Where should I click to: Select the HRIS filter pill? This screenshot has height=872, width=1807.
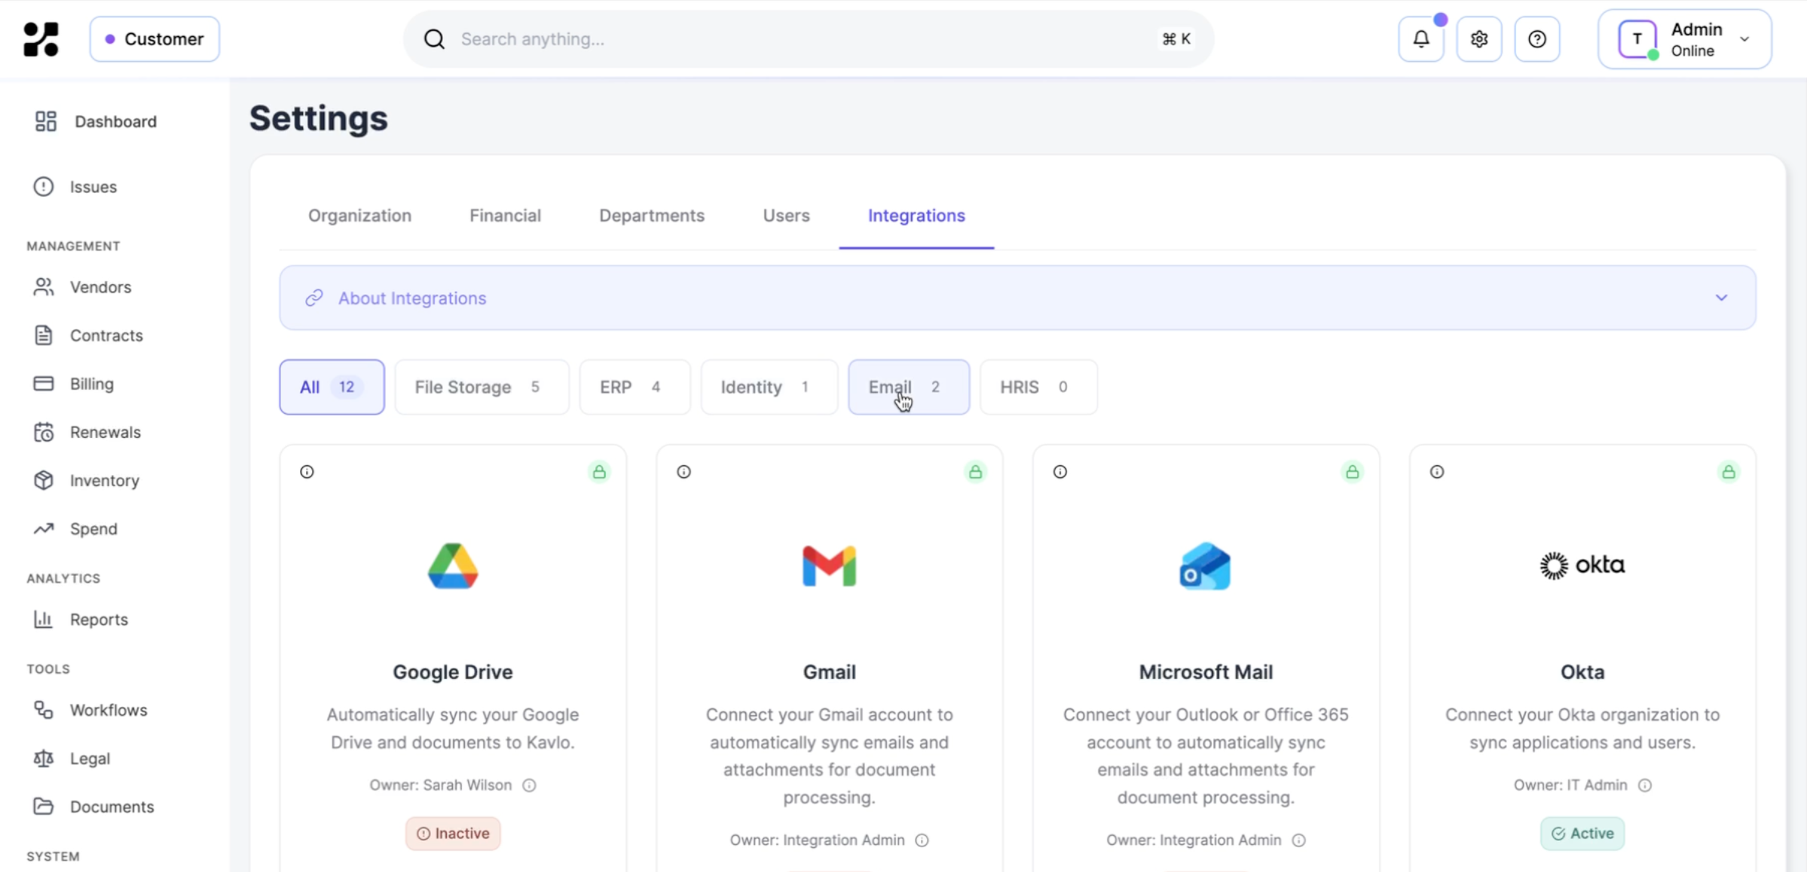pyautogui.click(x=1038, y=387)
